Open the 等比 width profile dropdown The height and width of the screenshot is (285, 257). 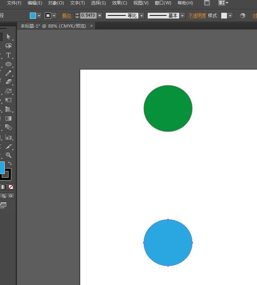coord(142,16)
